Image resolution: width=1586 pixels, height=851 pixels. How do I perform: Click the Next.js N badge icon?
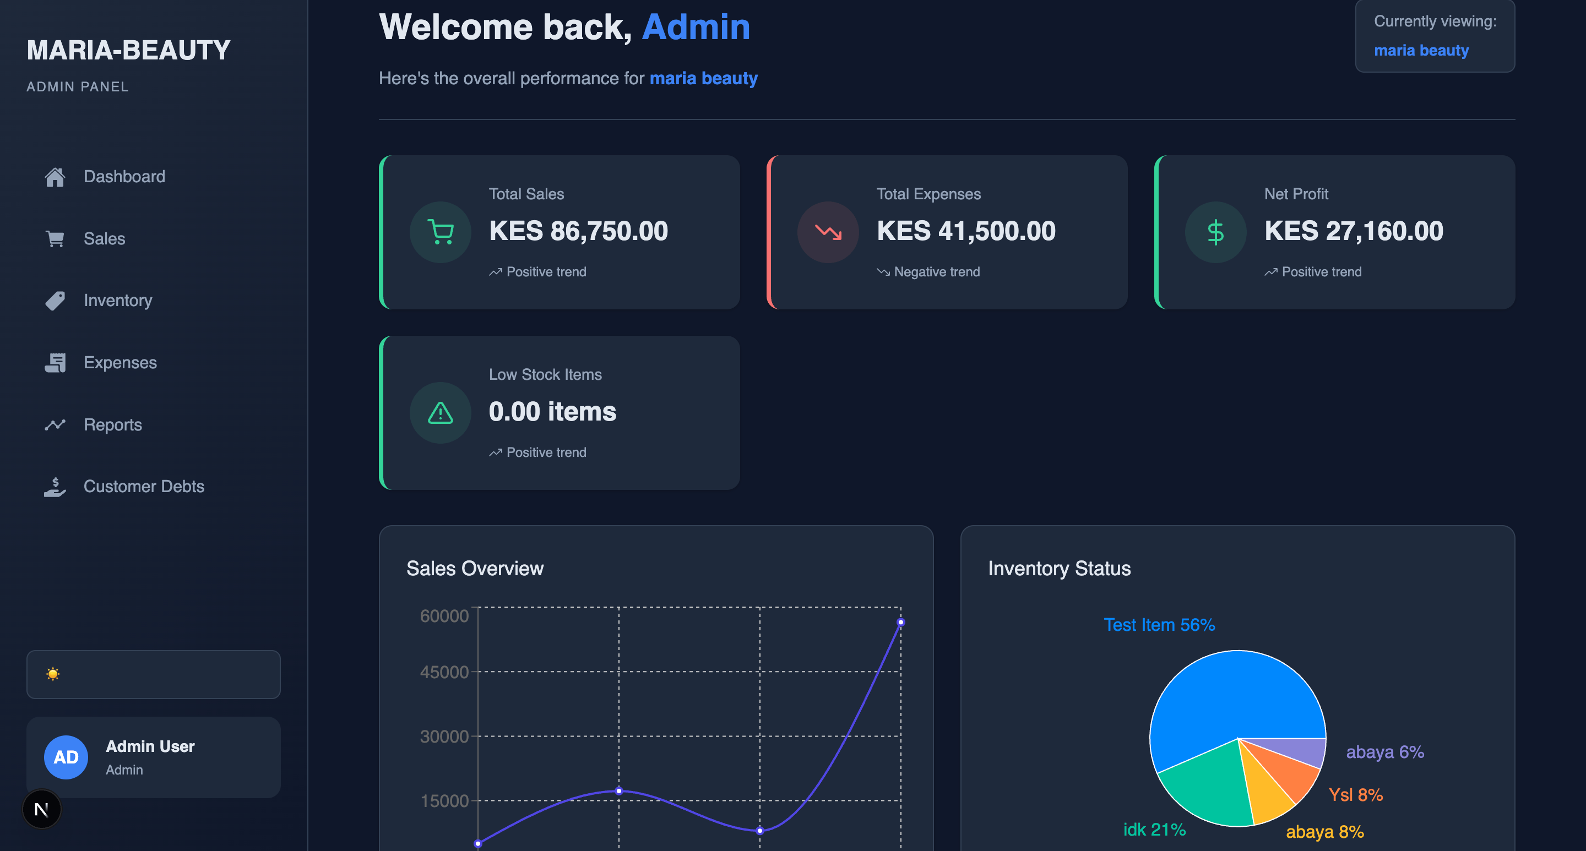[x=41, y=809]
